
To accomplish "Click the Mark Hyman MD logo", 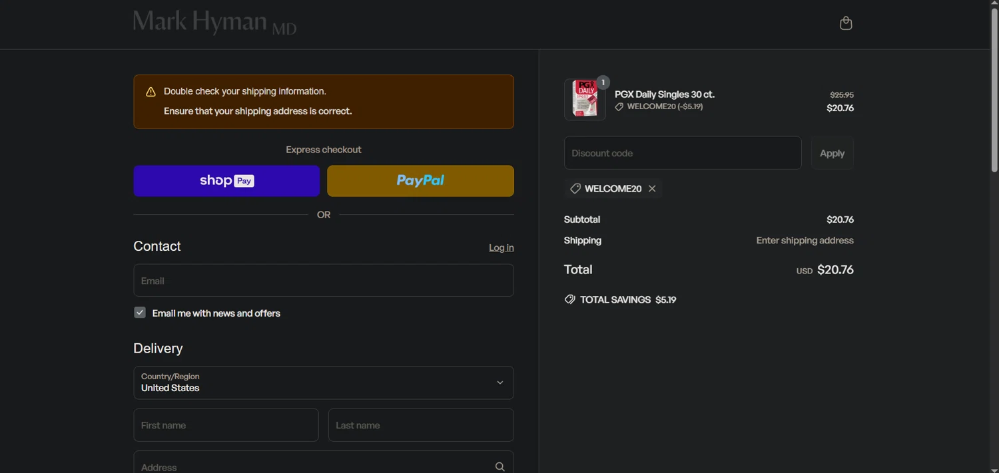I will pyautogui.click(x=214, y=23).
